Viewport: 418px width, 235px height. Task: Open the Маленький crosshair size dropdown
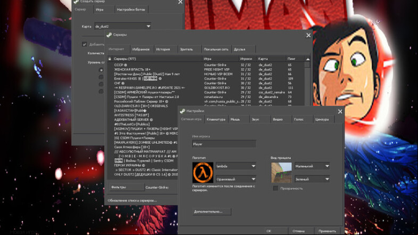312,166
